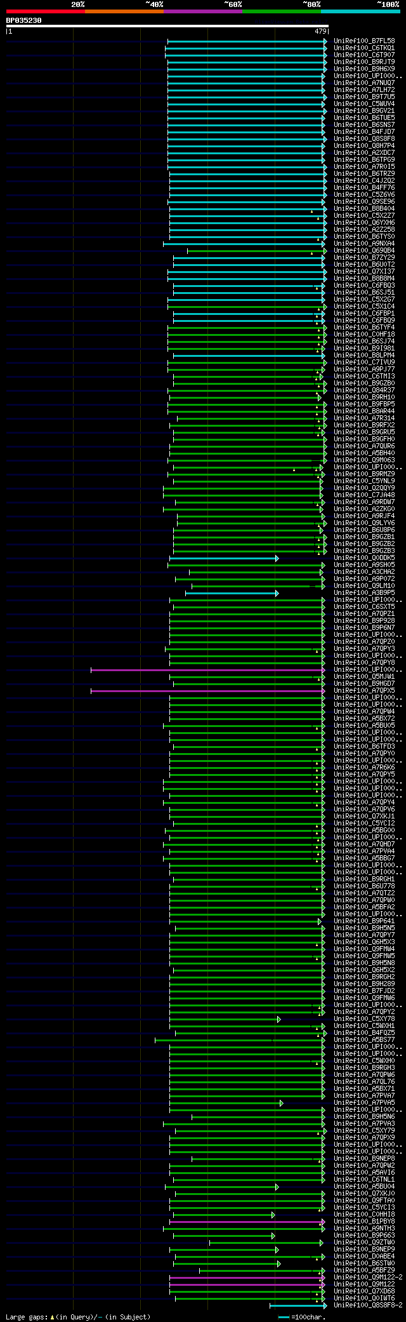406x1322 pixels.
Task: Open hit UniRef100_Q9ZTW0
Action: point(364,1243)
